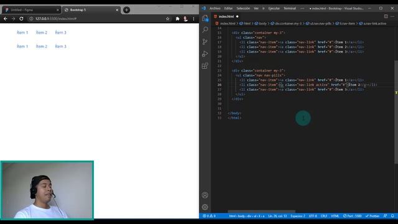Open the Explorer view in VS Code
The width and height of the screenshot is (398, 224).
pos(205,18)
